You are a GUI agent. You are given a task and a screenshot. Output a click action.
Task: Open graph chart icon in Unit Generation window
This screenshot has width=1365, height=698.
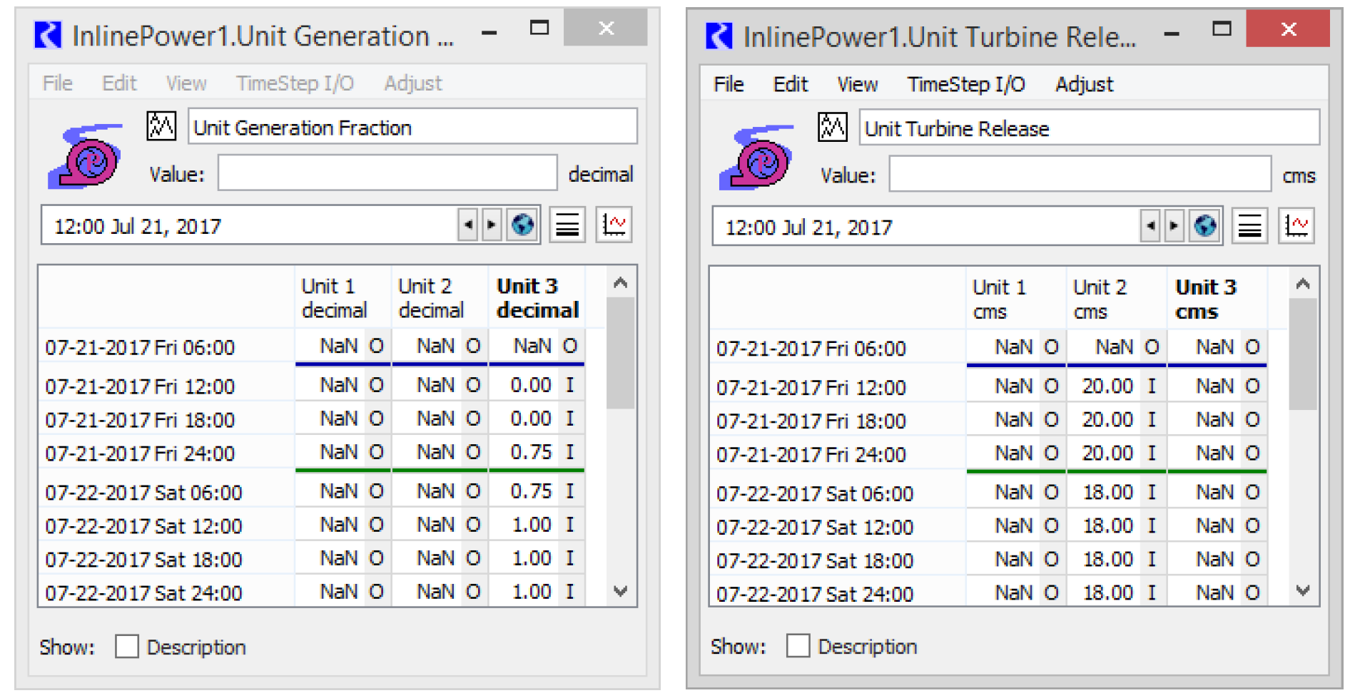click(614, 225)
